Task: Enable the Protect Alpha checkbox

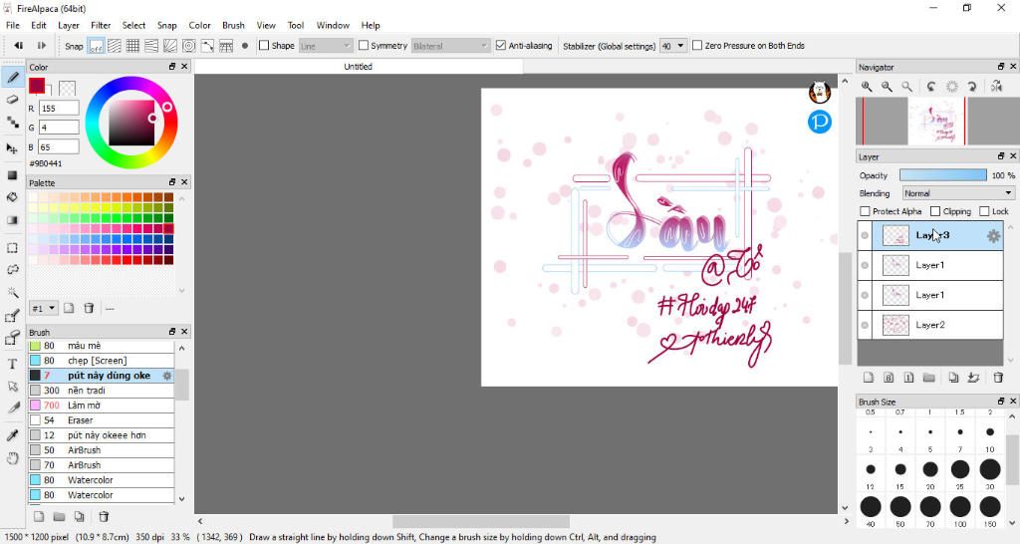Action: pyautogui.click(x=865, y=211)
